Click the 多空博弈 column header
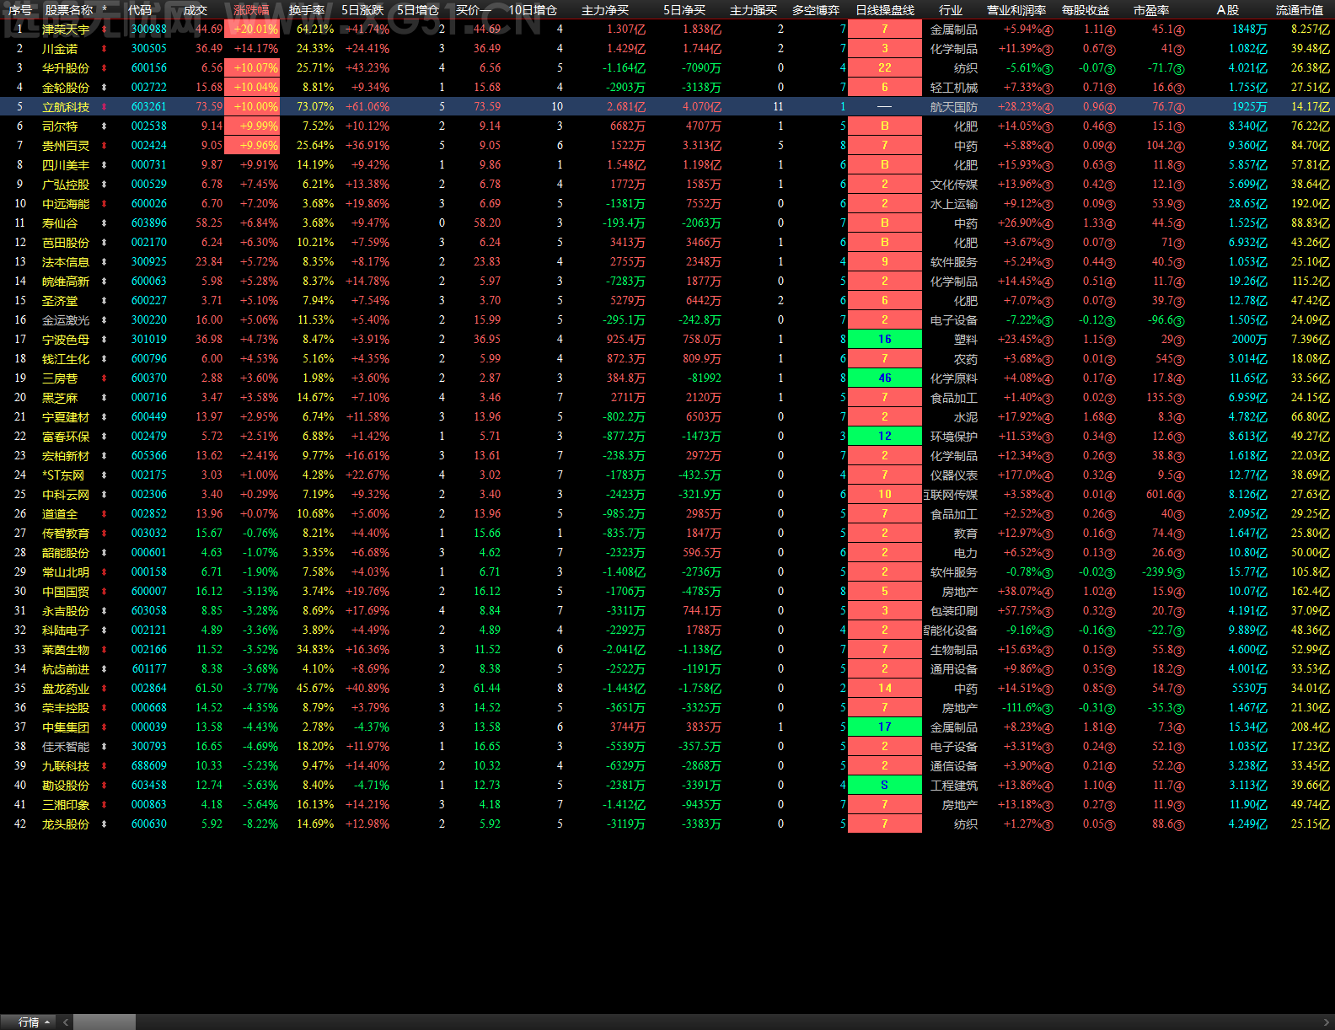1335x1030 pixels. (816, 10)
